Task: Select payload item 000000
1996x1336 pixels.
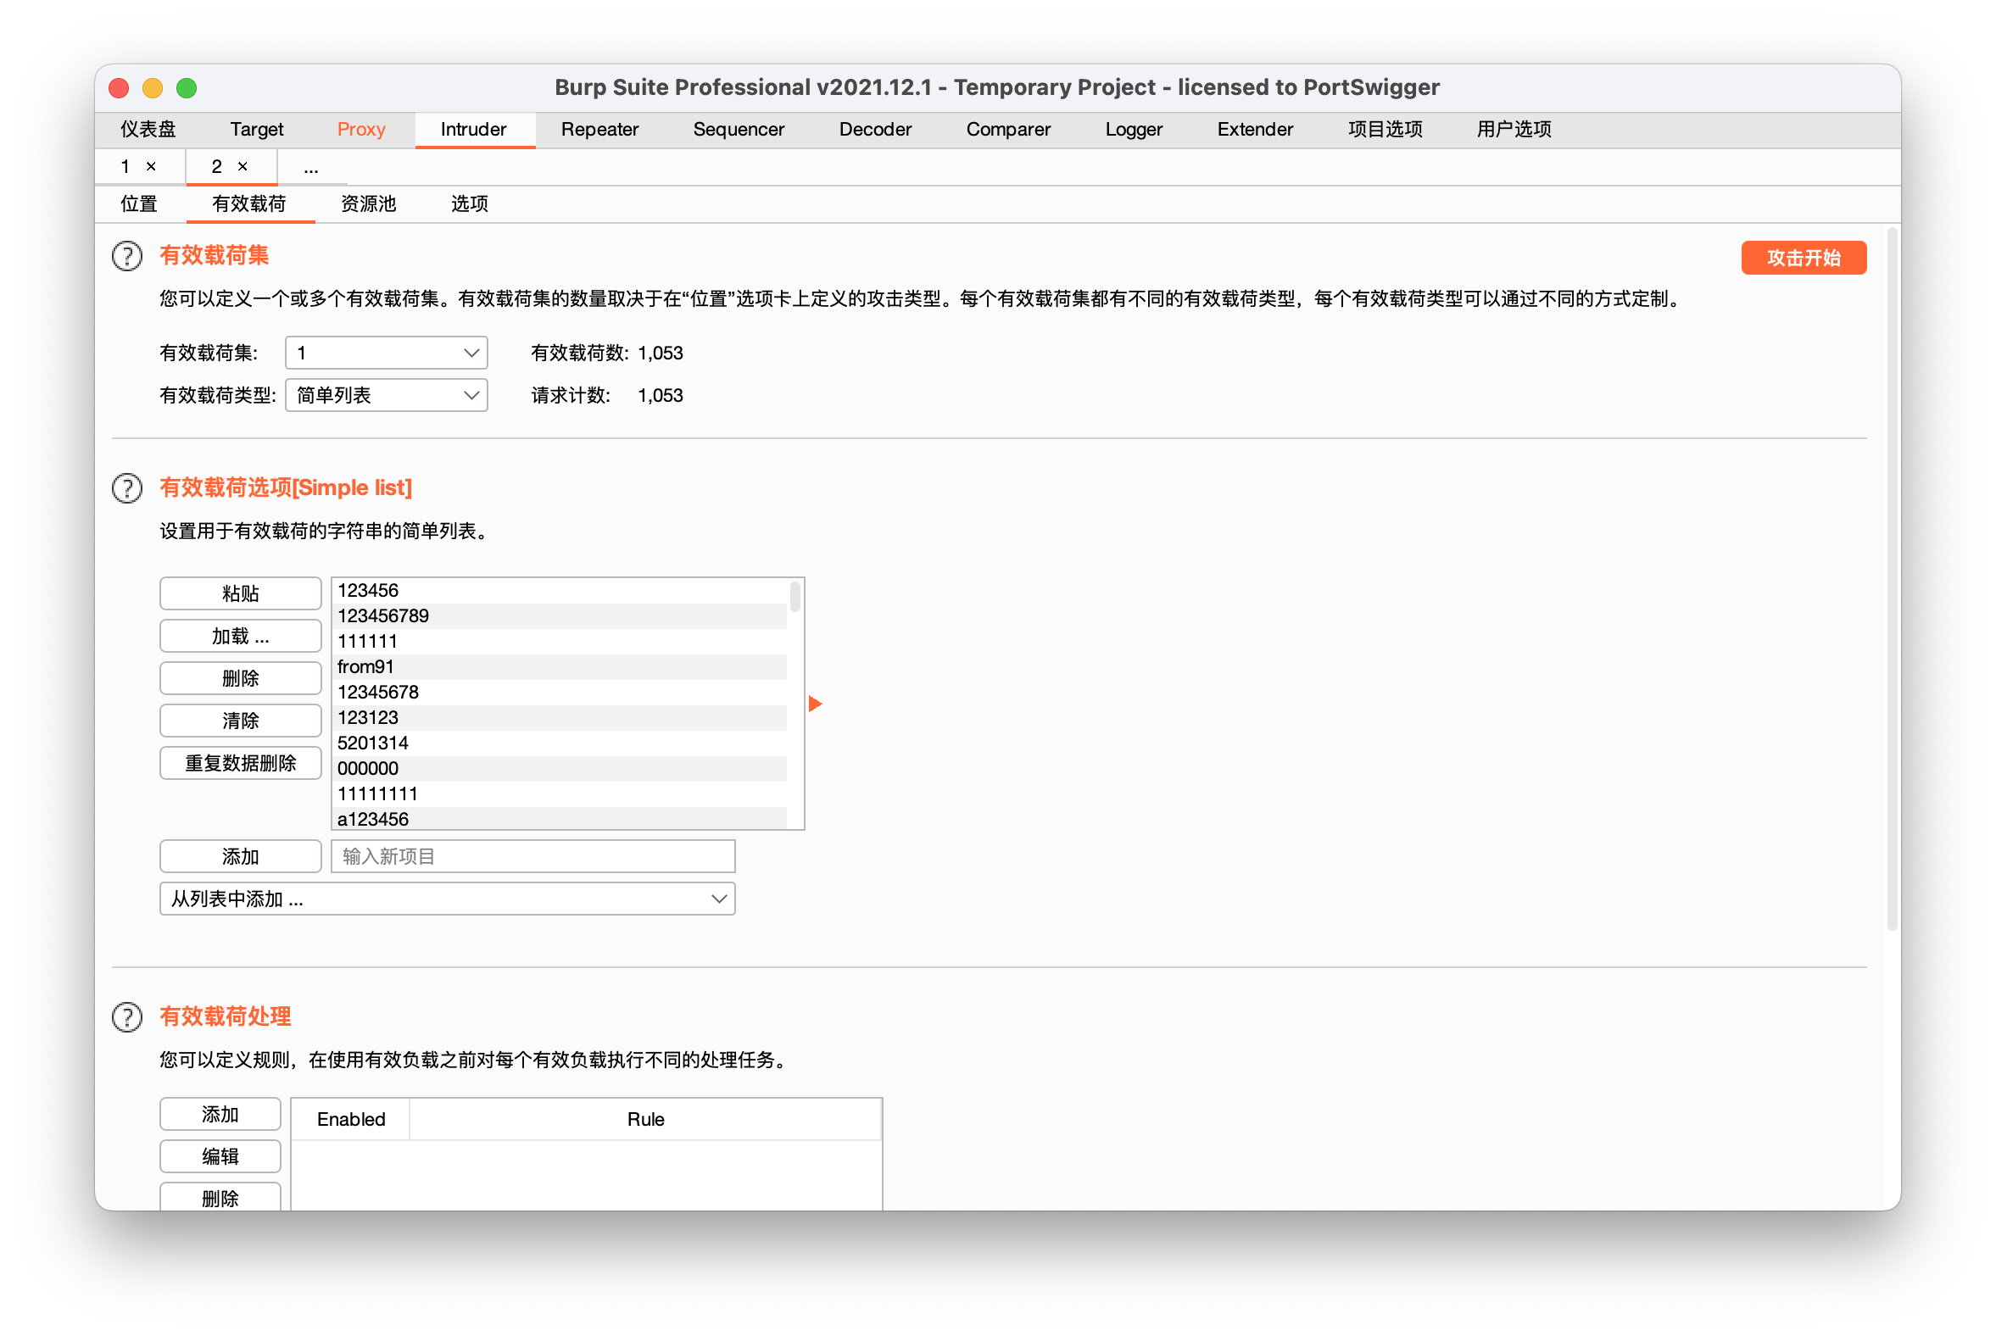Action: pyautogui.click(x=559, y=770)
